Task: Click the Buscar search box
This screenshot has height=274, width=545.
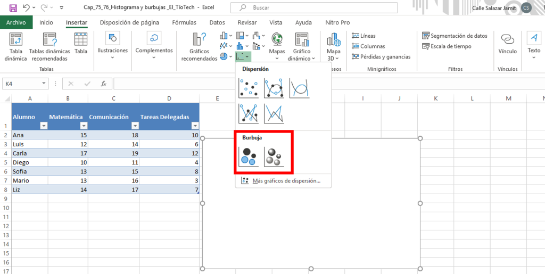Action: [314, 8]
